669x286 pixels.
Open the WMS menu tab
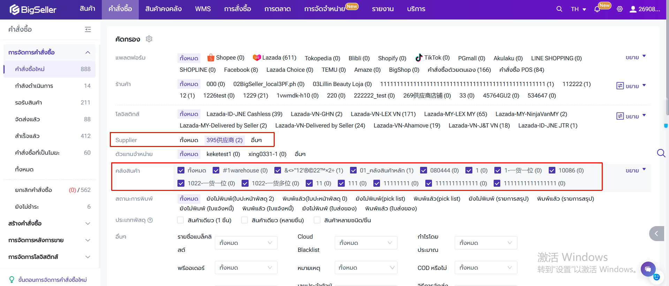point(203,9)
